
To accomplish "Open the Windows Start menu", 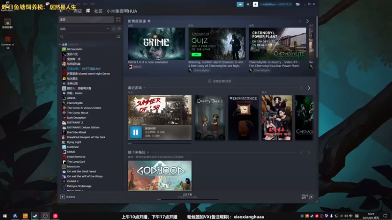I will 5,216.
